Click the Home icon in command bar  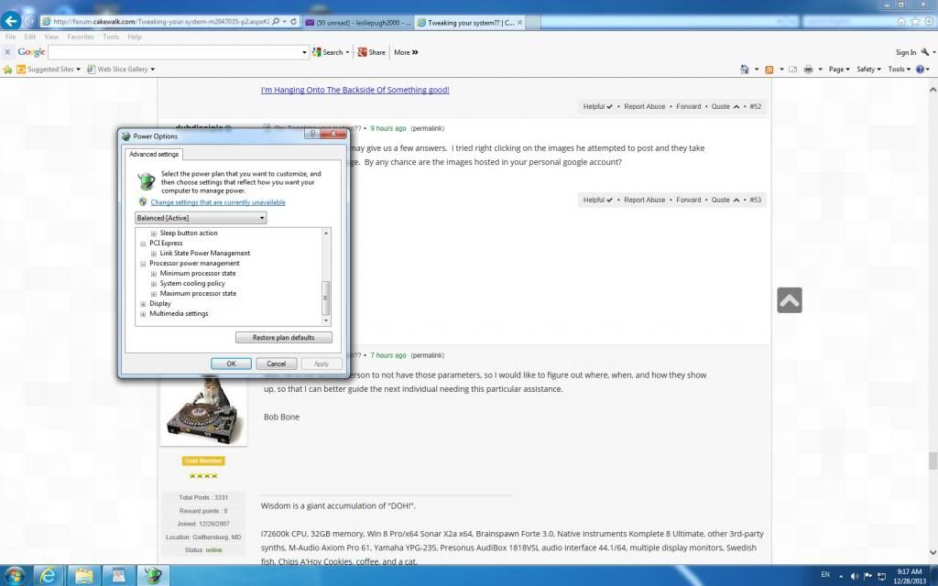742,69
